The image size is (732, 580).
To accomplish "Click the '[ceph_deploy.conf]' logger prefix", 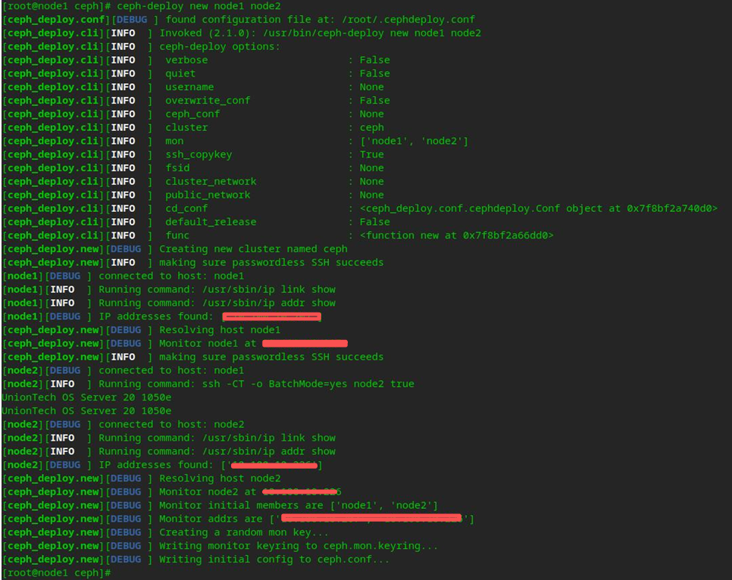I will click(x=56, y=20).
